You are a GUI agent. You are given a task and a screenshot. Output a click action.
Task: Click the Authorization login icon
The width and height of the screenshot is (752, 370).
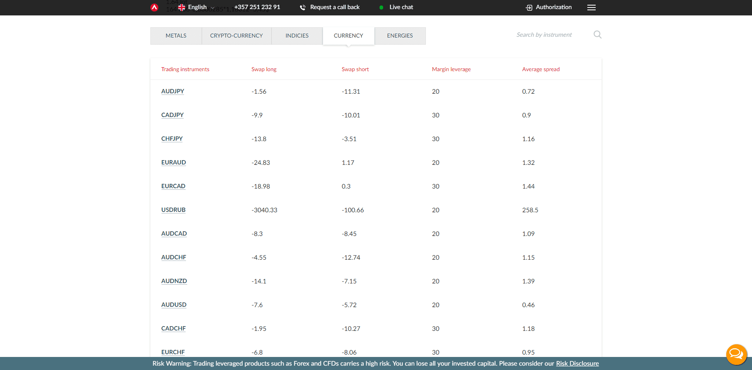(x=529, y=8)
